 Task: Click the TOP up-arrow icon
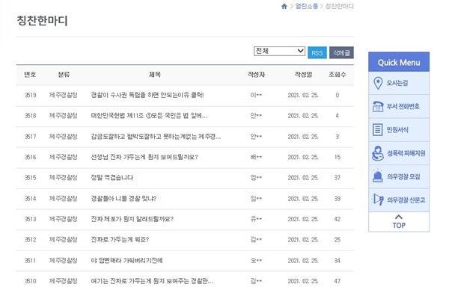(399, 217)
